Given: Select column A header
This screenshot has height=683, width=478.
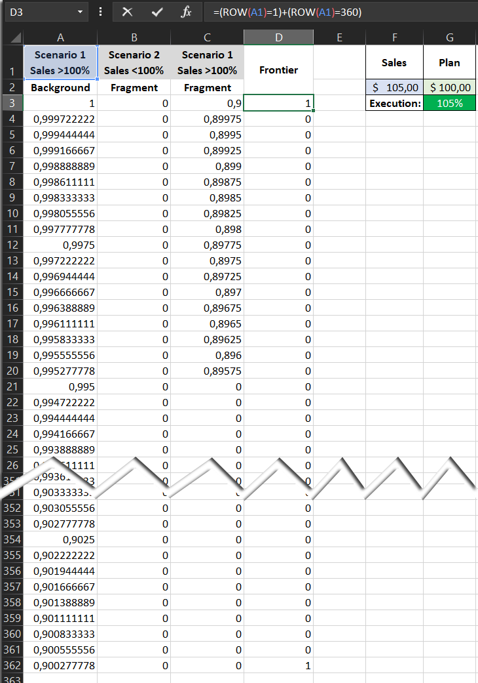Looking at the screenshot, I should 60,37.
